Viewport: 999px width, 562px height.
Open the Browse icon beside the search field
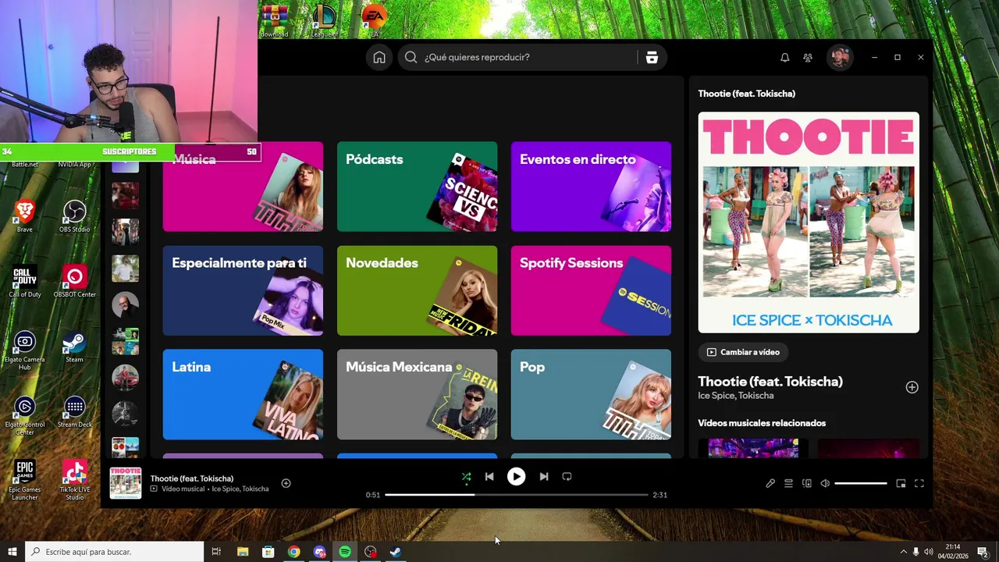coord(652,57)
